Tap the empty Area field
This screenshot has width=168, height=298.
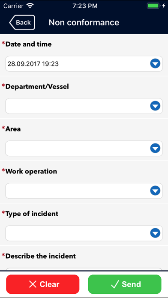(84, 149)
